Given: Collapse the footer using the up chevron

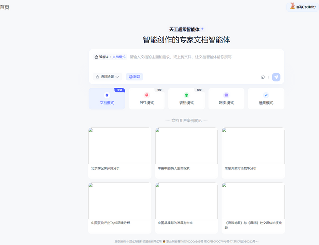Looking at the screenshot, I should pos(257,242).
